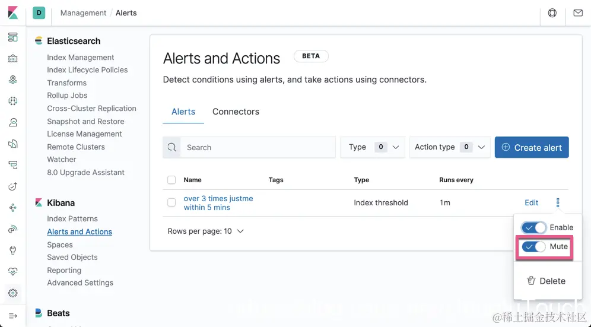Select Alerts and Actions in sidebar
The height and width of the screenshot is (327, 591).
(x=80, y=231)
